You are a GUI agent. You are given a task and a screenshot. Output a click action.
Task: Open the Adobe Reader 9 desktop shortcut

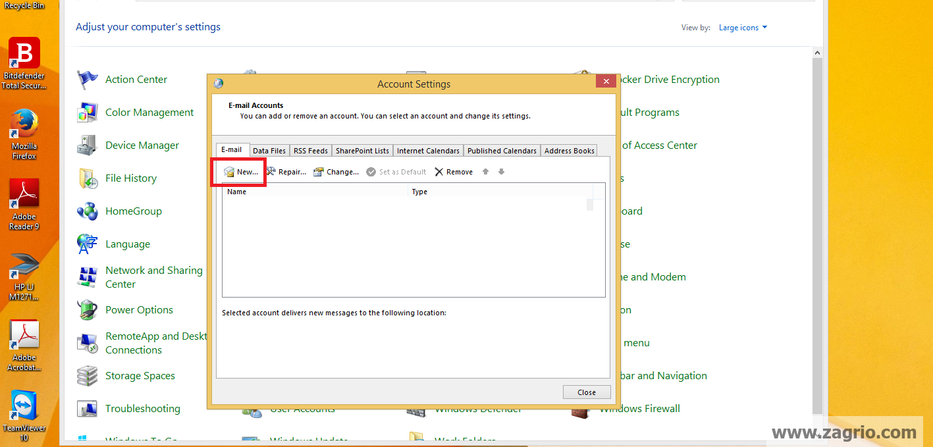24,205
